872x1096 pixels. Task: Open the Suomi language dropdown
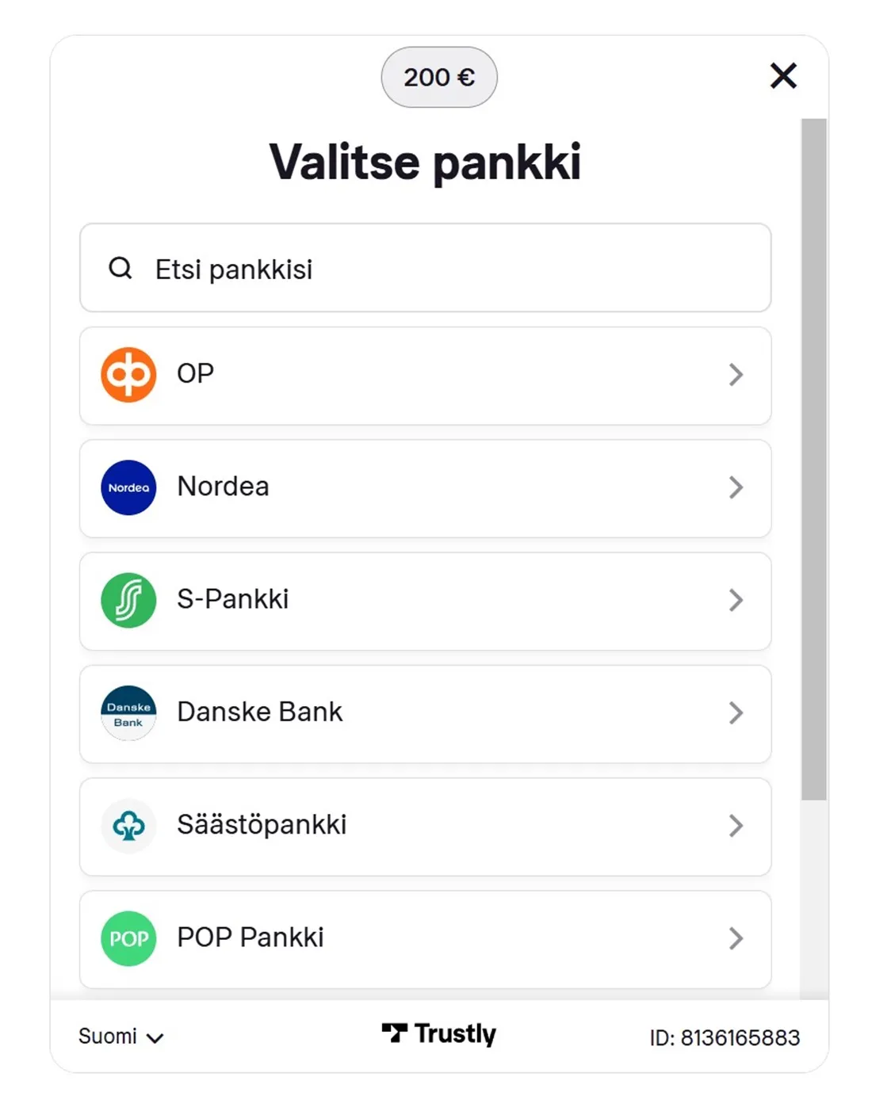(x=120, y=1037)
